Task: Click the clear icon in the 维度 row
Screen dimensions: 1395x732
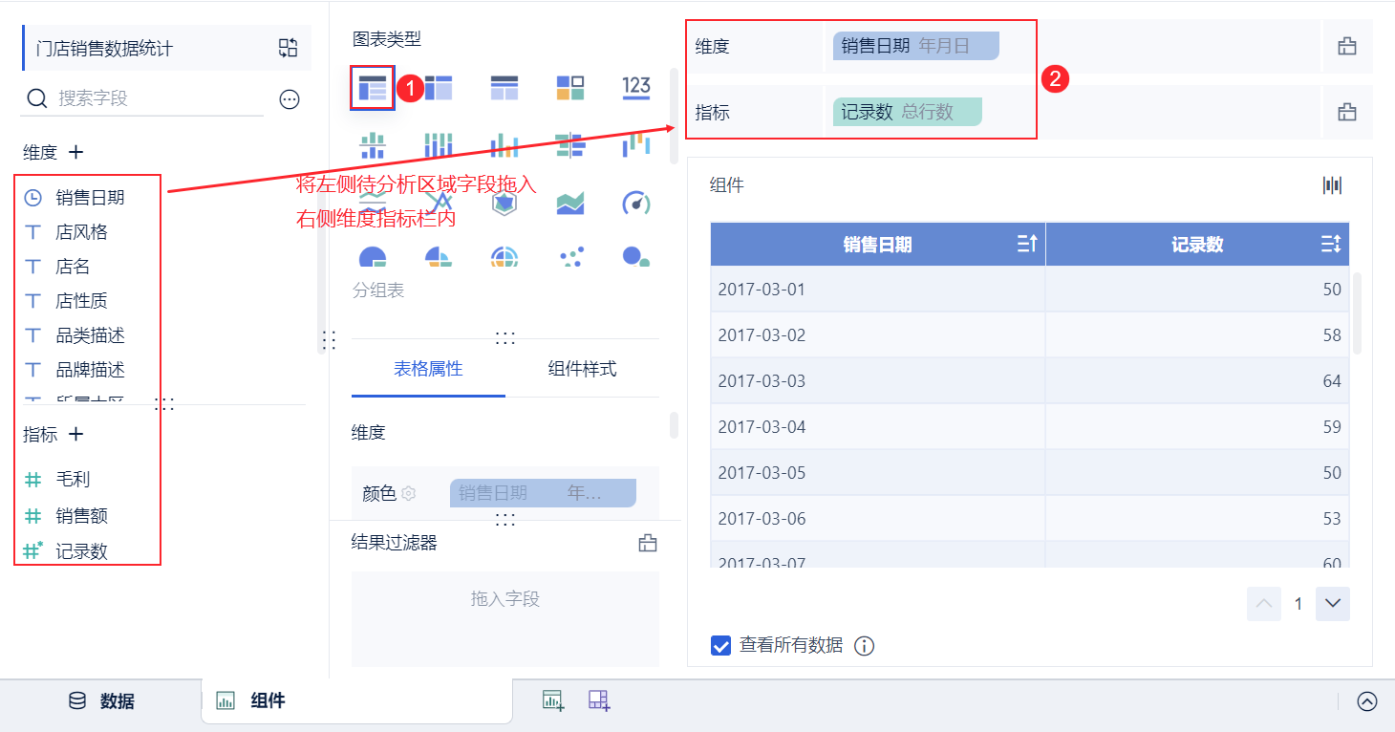Action: coord(1347,47)
